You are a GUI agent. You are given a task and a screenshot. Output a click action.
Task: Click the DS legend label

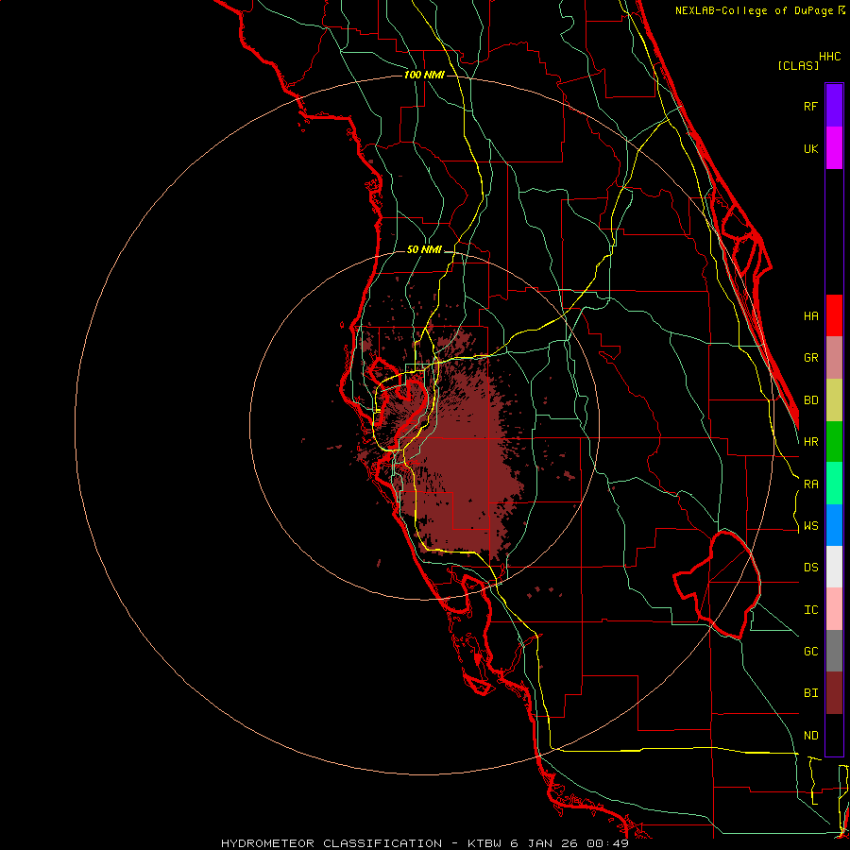[x=810, y=568]
